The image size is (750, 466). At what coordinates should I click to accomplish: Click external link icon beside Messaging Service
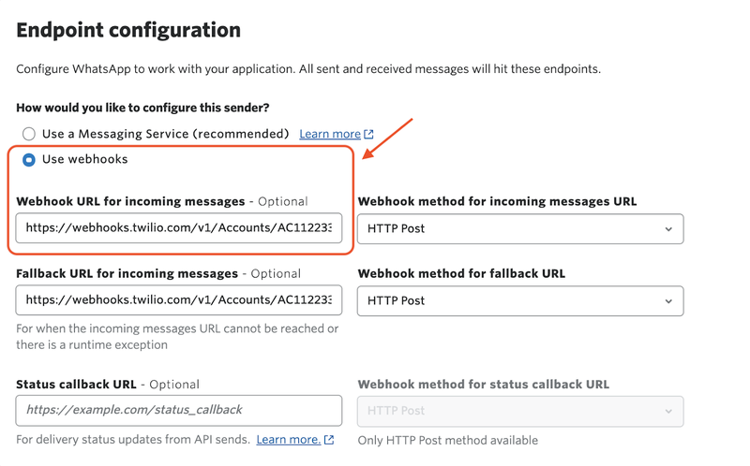point(368,134)
